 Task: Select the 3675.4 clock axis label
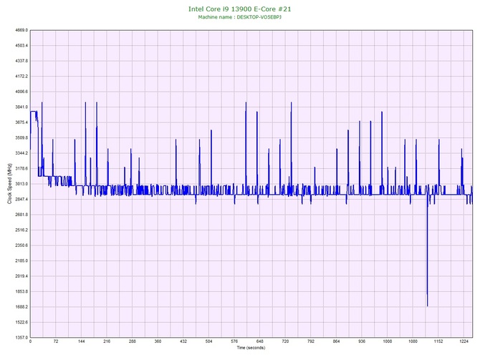point(21,122)
